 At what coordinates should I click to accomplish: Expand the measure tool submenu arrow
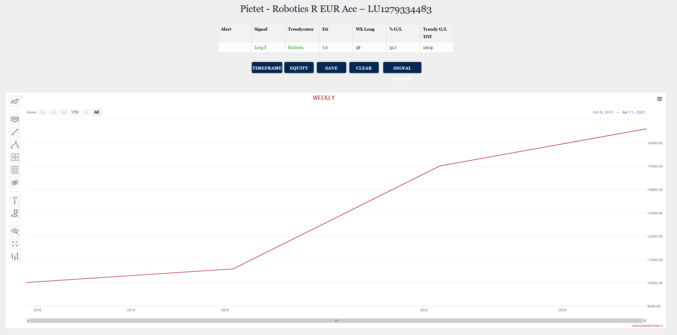[19, 161]
